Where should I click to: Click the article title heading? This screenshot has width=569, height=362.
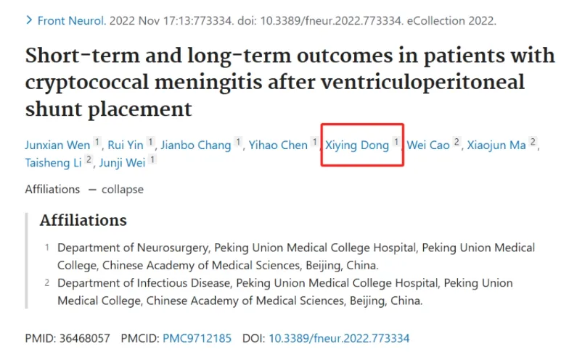coord(290,83)
